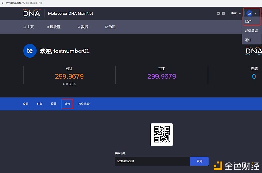Open the Twitter link icon
This screenshot has height=173, width=262.
point(218,14)
